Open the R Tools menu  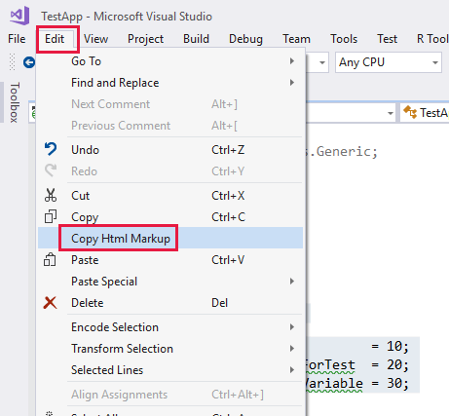pyautogui.click(x=432, y=39)
